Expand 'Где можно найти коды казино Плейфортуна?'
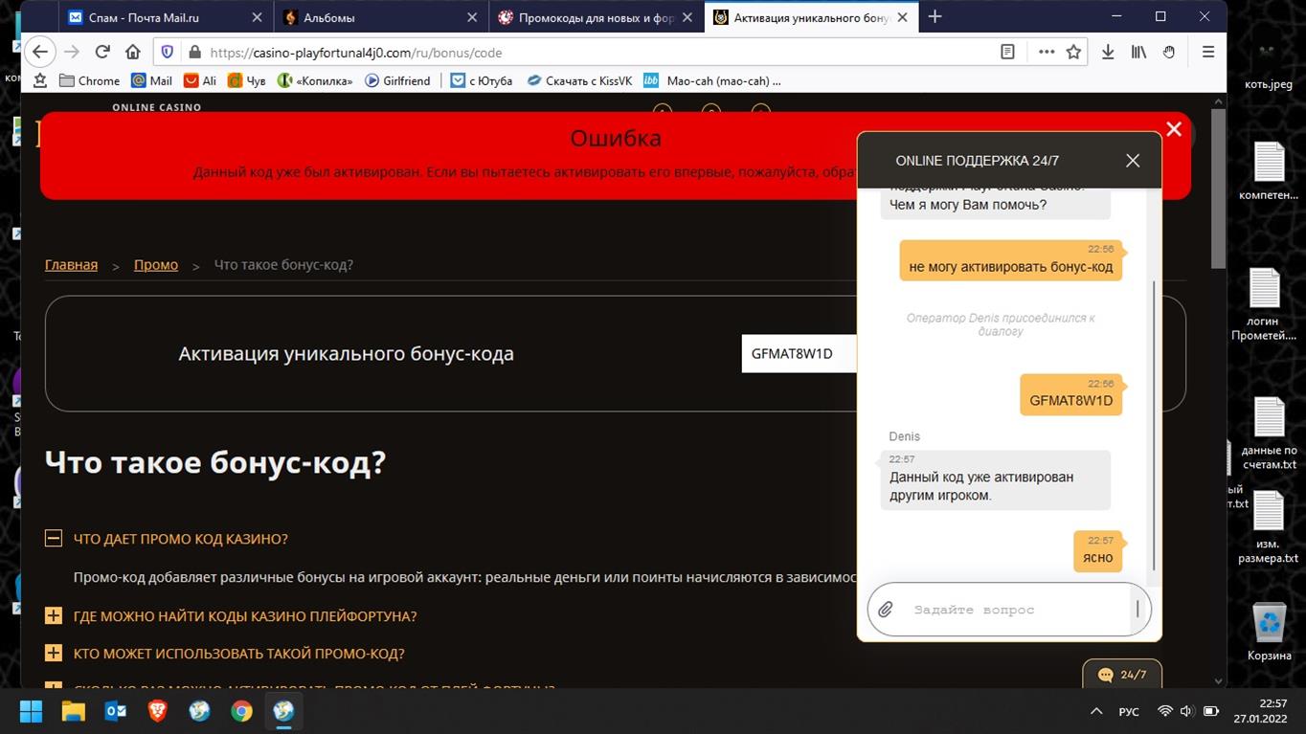Viewport: 1306px width, 734px height. point(54,616)
